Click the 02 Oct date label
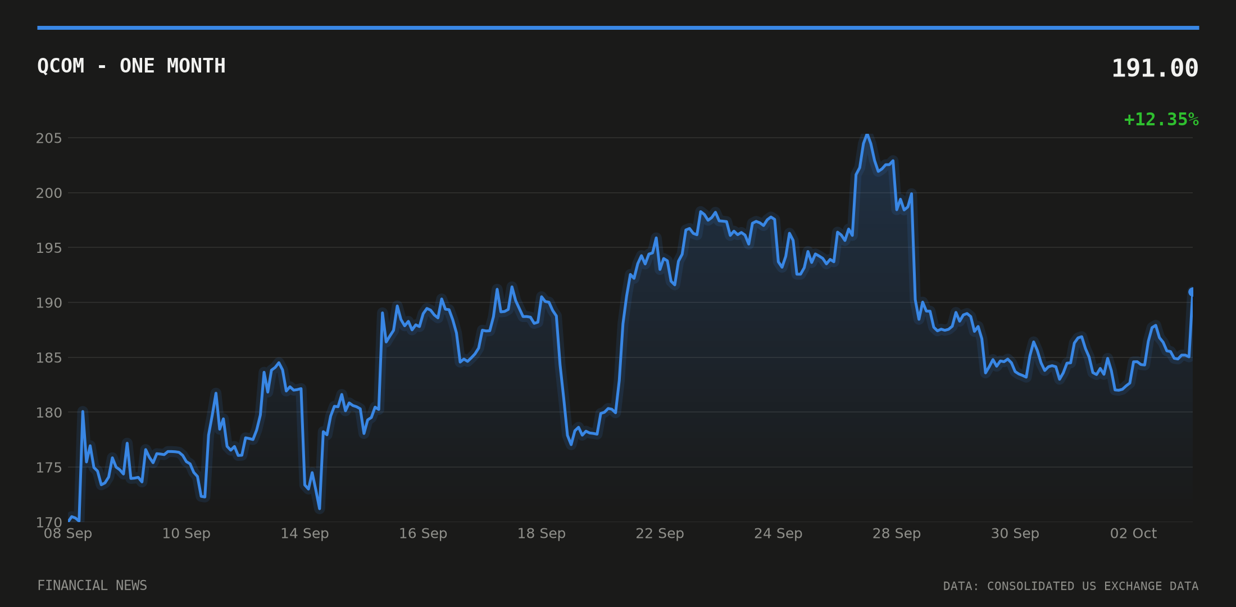The image size is (1236, 607). [x=1133, y=533]
